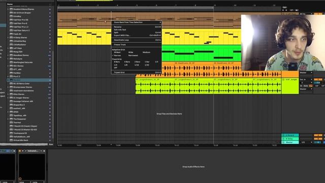Screen dimensions: 325x183
Task: Click the Sausage Fattener x64 plugin icon
Action: coord(11,101)
